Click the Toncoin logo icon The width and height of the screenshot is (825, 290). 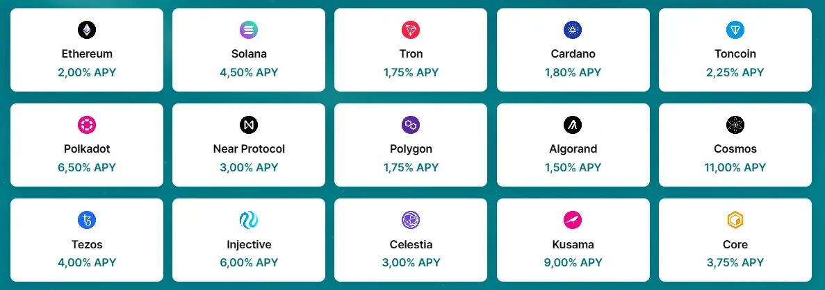click(x=735, y=30)
